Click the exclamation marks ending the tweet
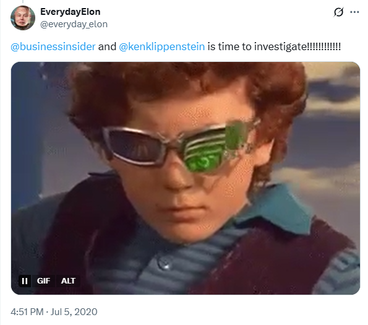This screenshot has width=368, height=325. [323, 46]
